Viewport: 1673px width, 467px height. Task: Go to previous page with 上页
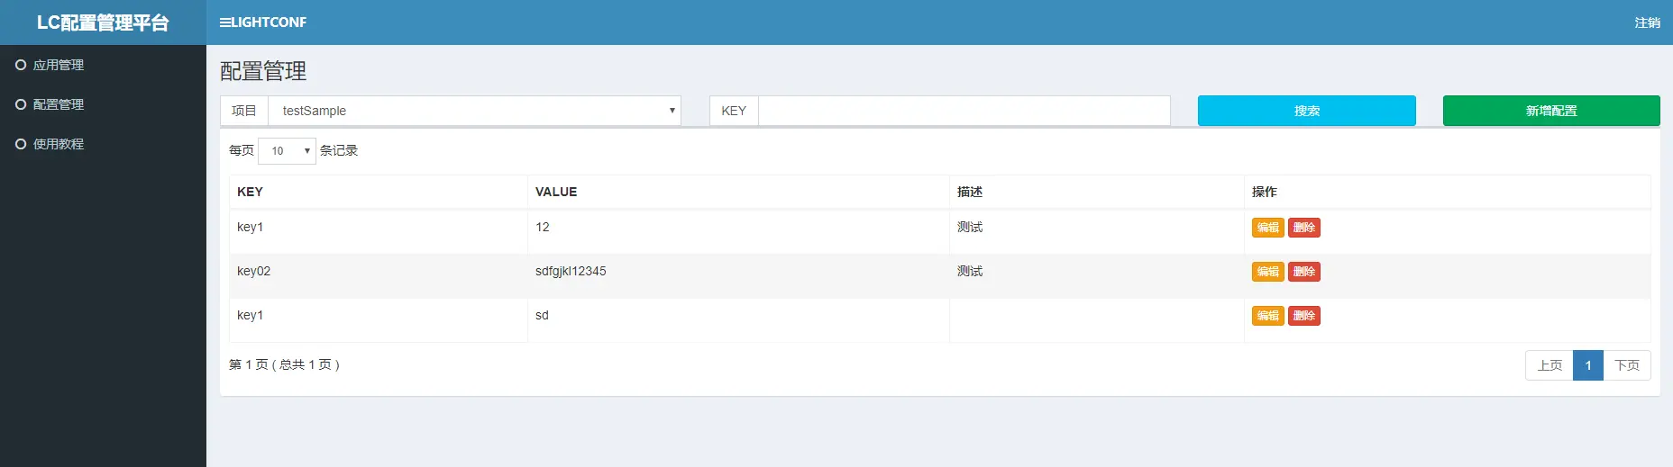pyautogui.click(x=1550, y=365)
